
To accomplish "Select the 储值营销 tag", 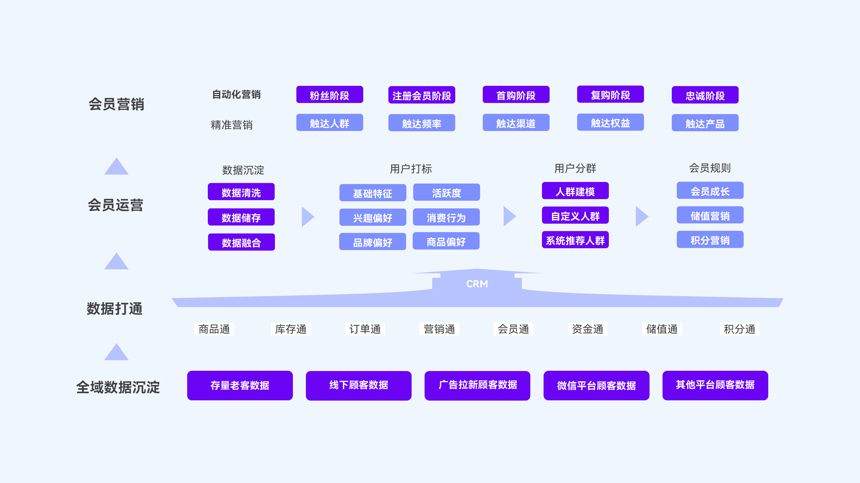I will tap(710, 215).
